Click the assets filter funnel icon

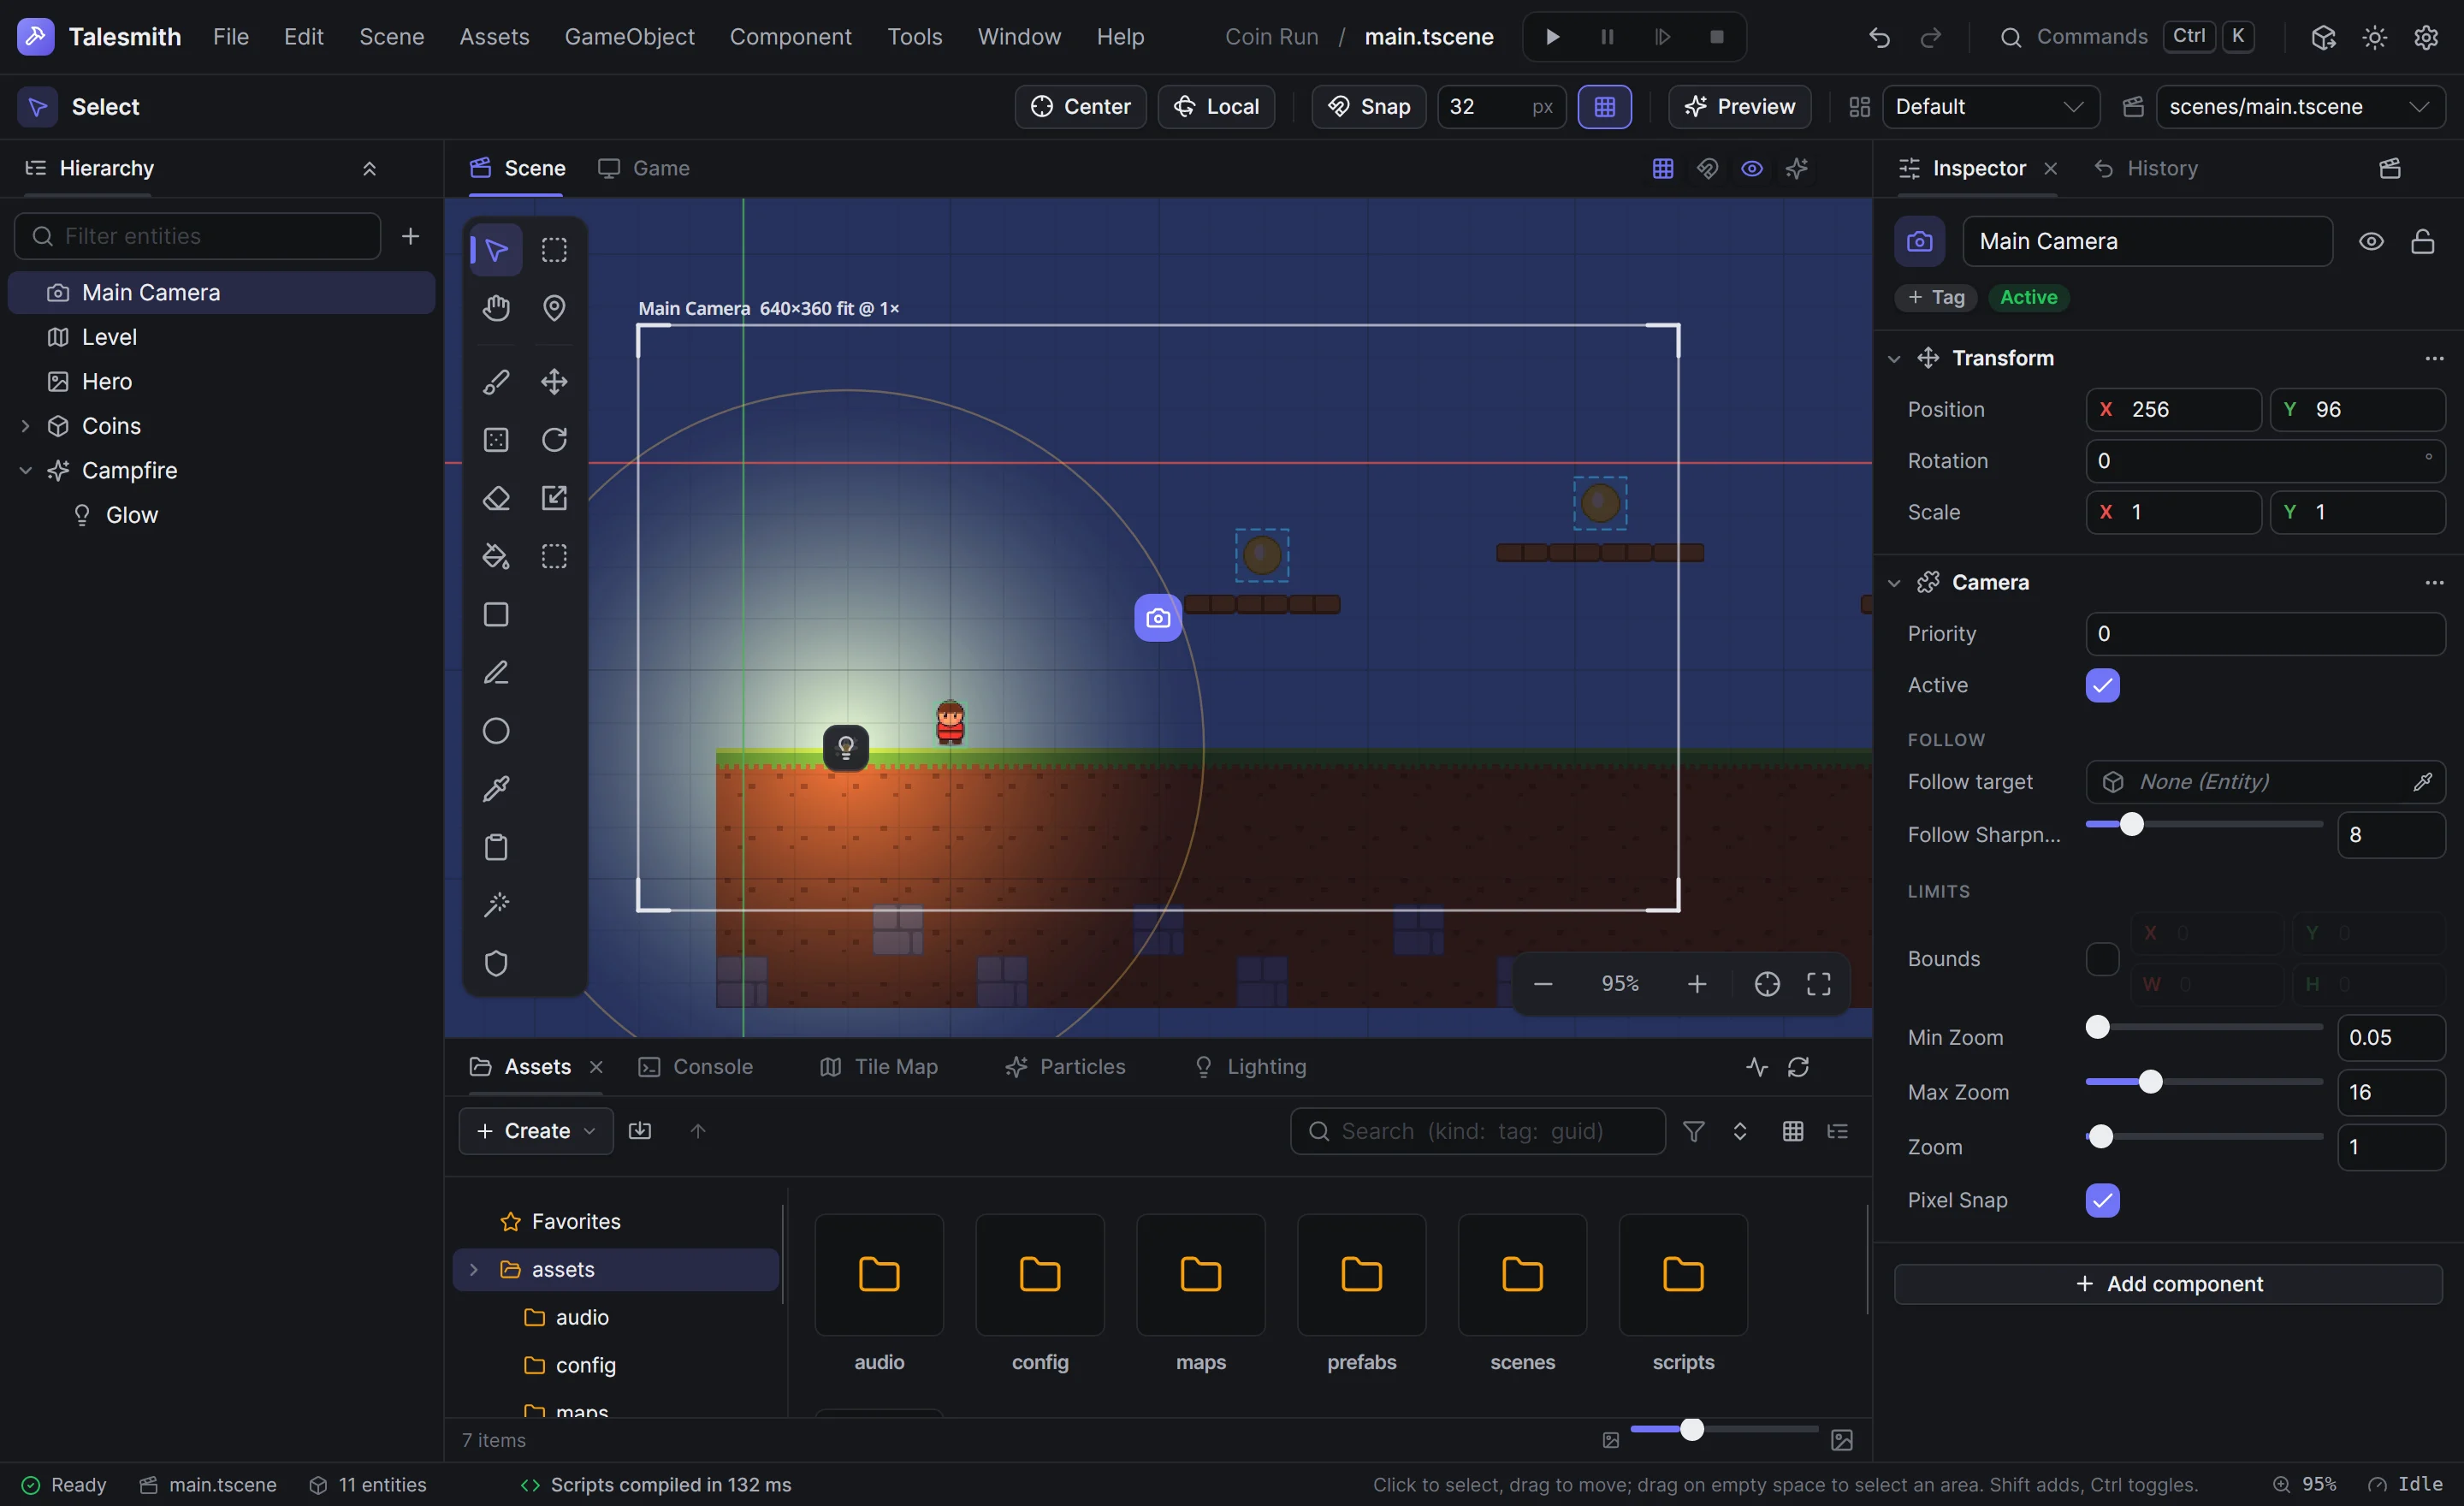coord(1694,1131)
